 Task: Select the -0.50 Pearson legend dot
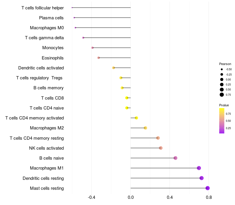[x=222, y=69]
